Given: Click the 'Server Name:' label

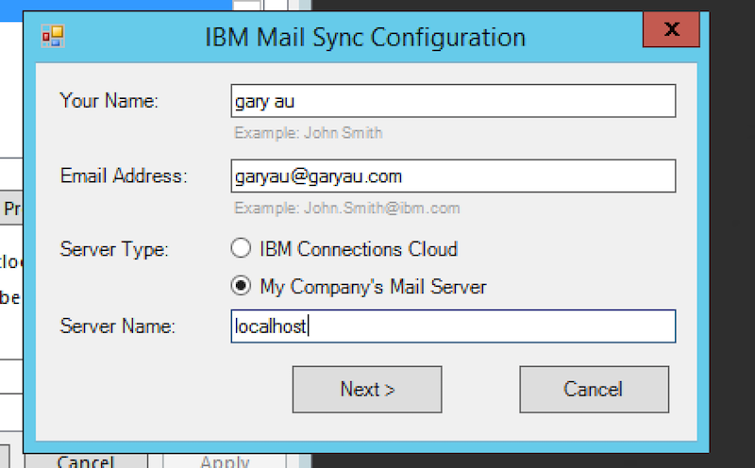Looking at the screenshot, I should [117, 326].
